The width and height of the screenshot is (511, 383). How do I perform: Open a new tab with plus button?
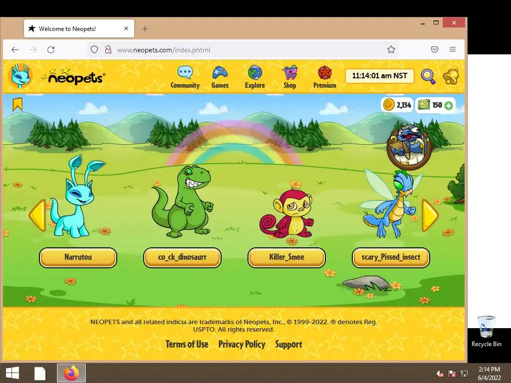pyautogui.click(x=145, y=28)
